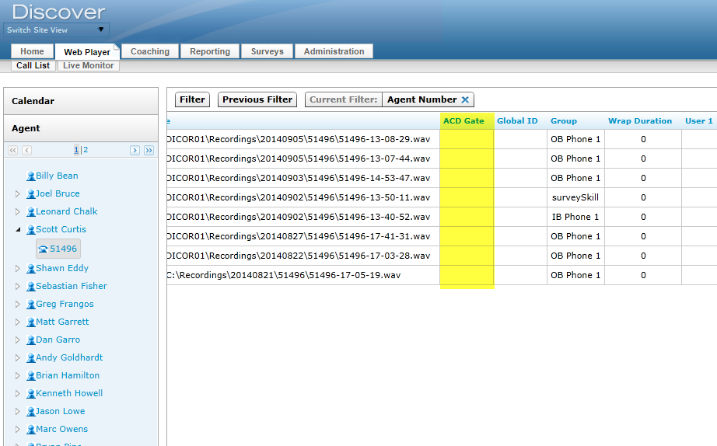The image size is (717, 446).
Task: Expand Leonard Chalk agent entry
Action: point(18,211)
